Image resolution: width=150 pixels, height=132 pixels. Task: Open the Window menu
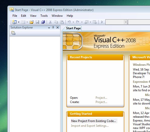[57, 16]
